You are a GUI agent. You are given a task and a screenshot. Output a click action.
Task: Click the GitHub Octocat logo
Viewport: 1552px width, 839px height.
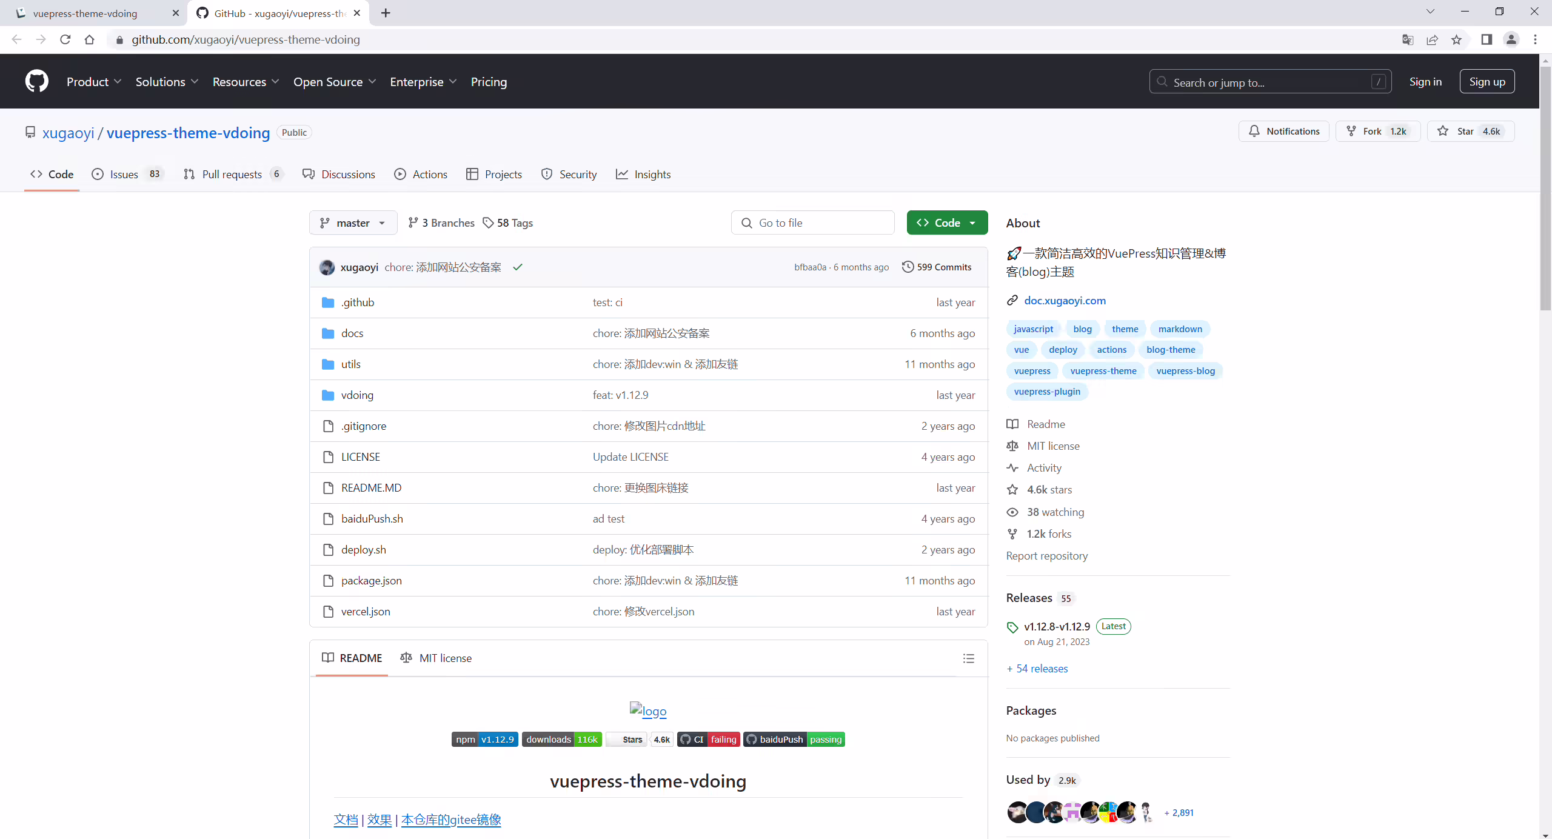coord(37,81)
